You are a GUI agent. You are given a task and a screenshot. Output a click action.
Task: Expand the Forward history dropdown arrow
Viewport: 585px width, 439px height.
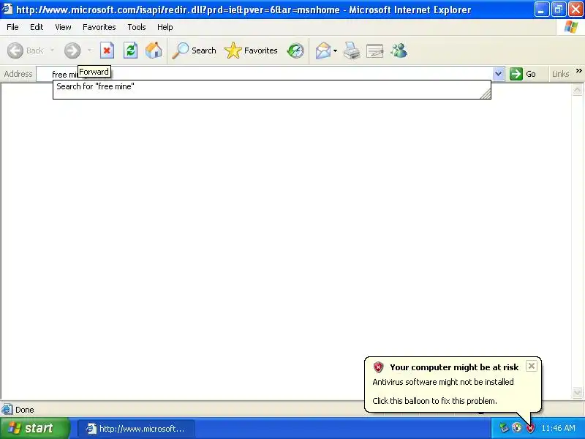tap(89, 50)
